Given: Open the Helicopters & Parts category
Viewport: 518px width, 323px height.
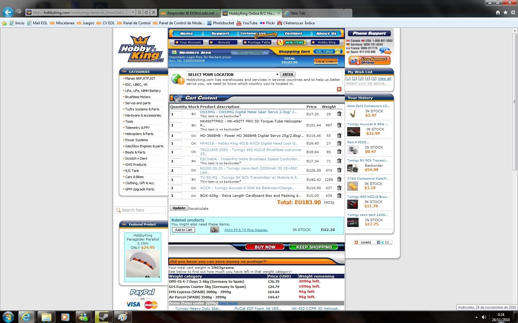Looking at the screenshot, I should (139, 134).
